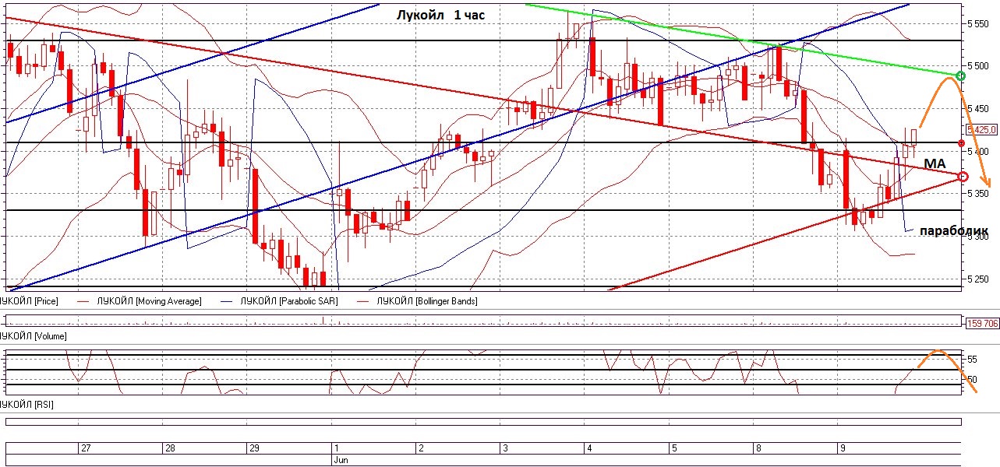Click date 28 on the time axis
The height and width of the screenshot is (467, 1000).
[x=170, y=448]
